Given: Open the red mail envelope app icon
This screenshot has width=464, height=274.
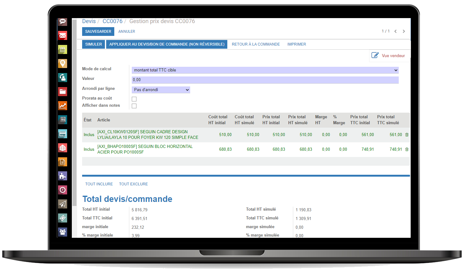Looking at the screenshot, I should [62, 36].
